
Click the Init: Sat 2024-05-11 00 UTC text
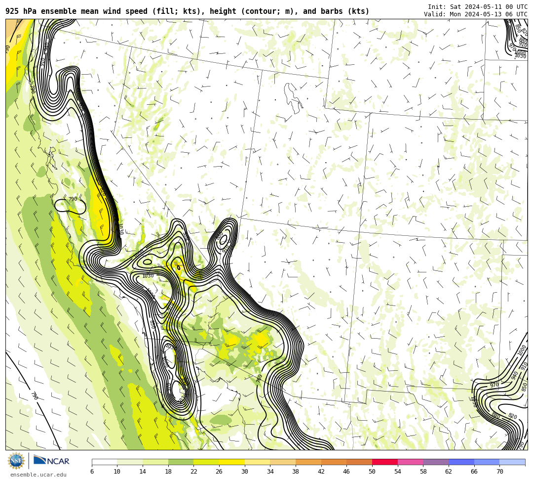478,7
